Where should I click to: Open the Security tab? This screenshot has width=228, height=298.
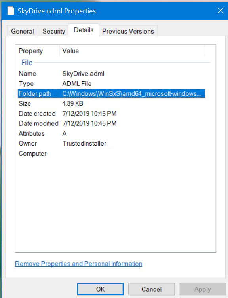click(53, 31)
